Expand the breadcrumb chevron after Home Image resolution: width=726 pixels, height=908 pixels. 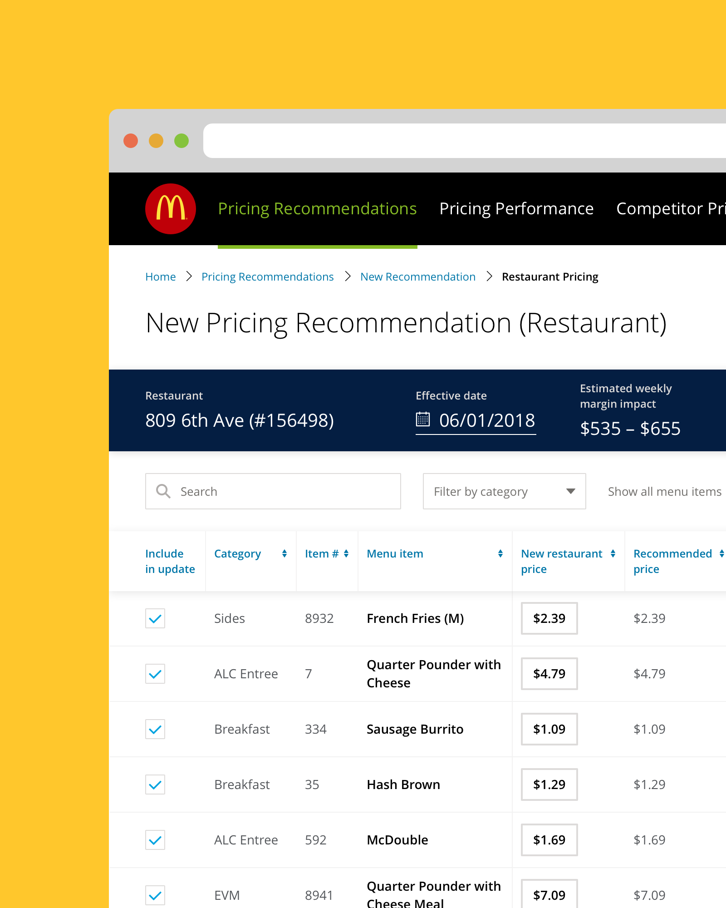189,276
